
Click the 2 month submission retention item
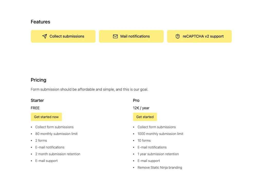58,154
